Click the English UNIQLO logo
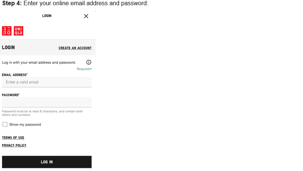The height and width of the screenshot is (171, 303). pyautogui.click(x=18, y=31)
